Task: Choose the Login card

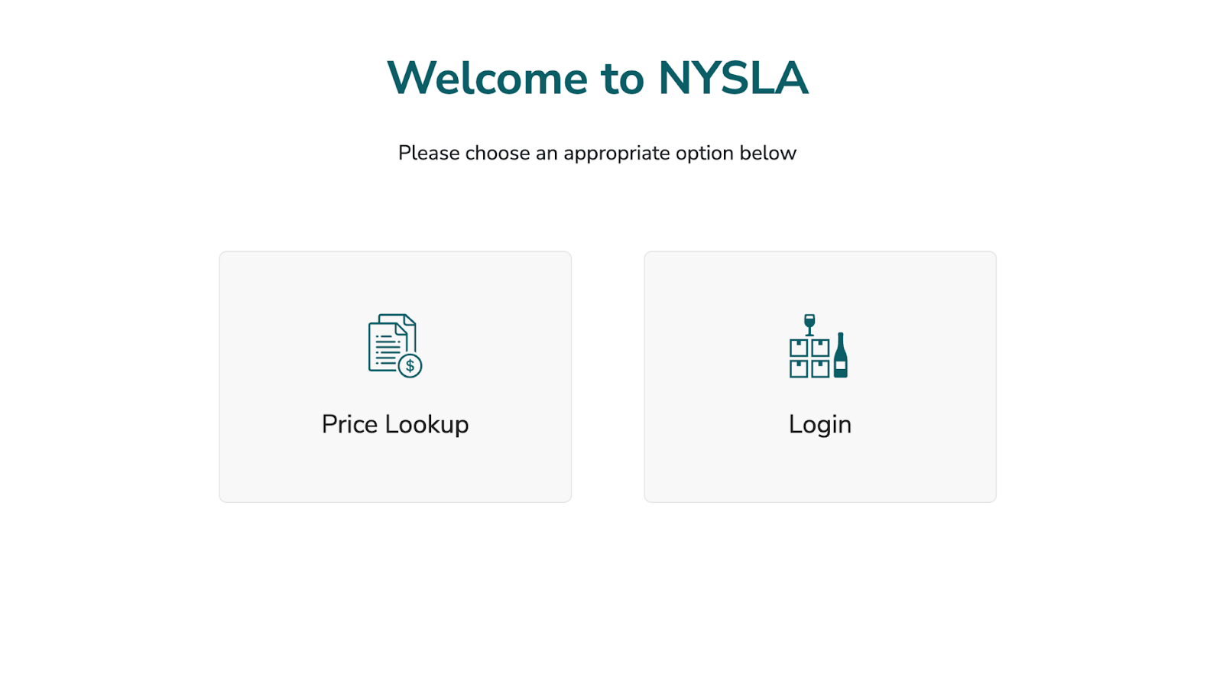Action: click(x=819, y=377)
